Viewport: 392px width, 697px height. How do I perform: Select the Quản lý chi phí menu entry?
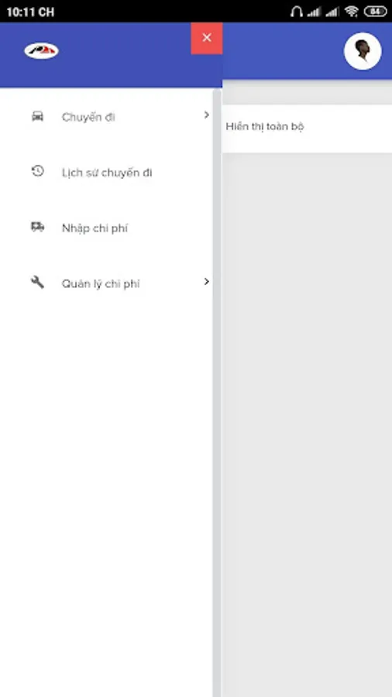click(x=107, y=283)
